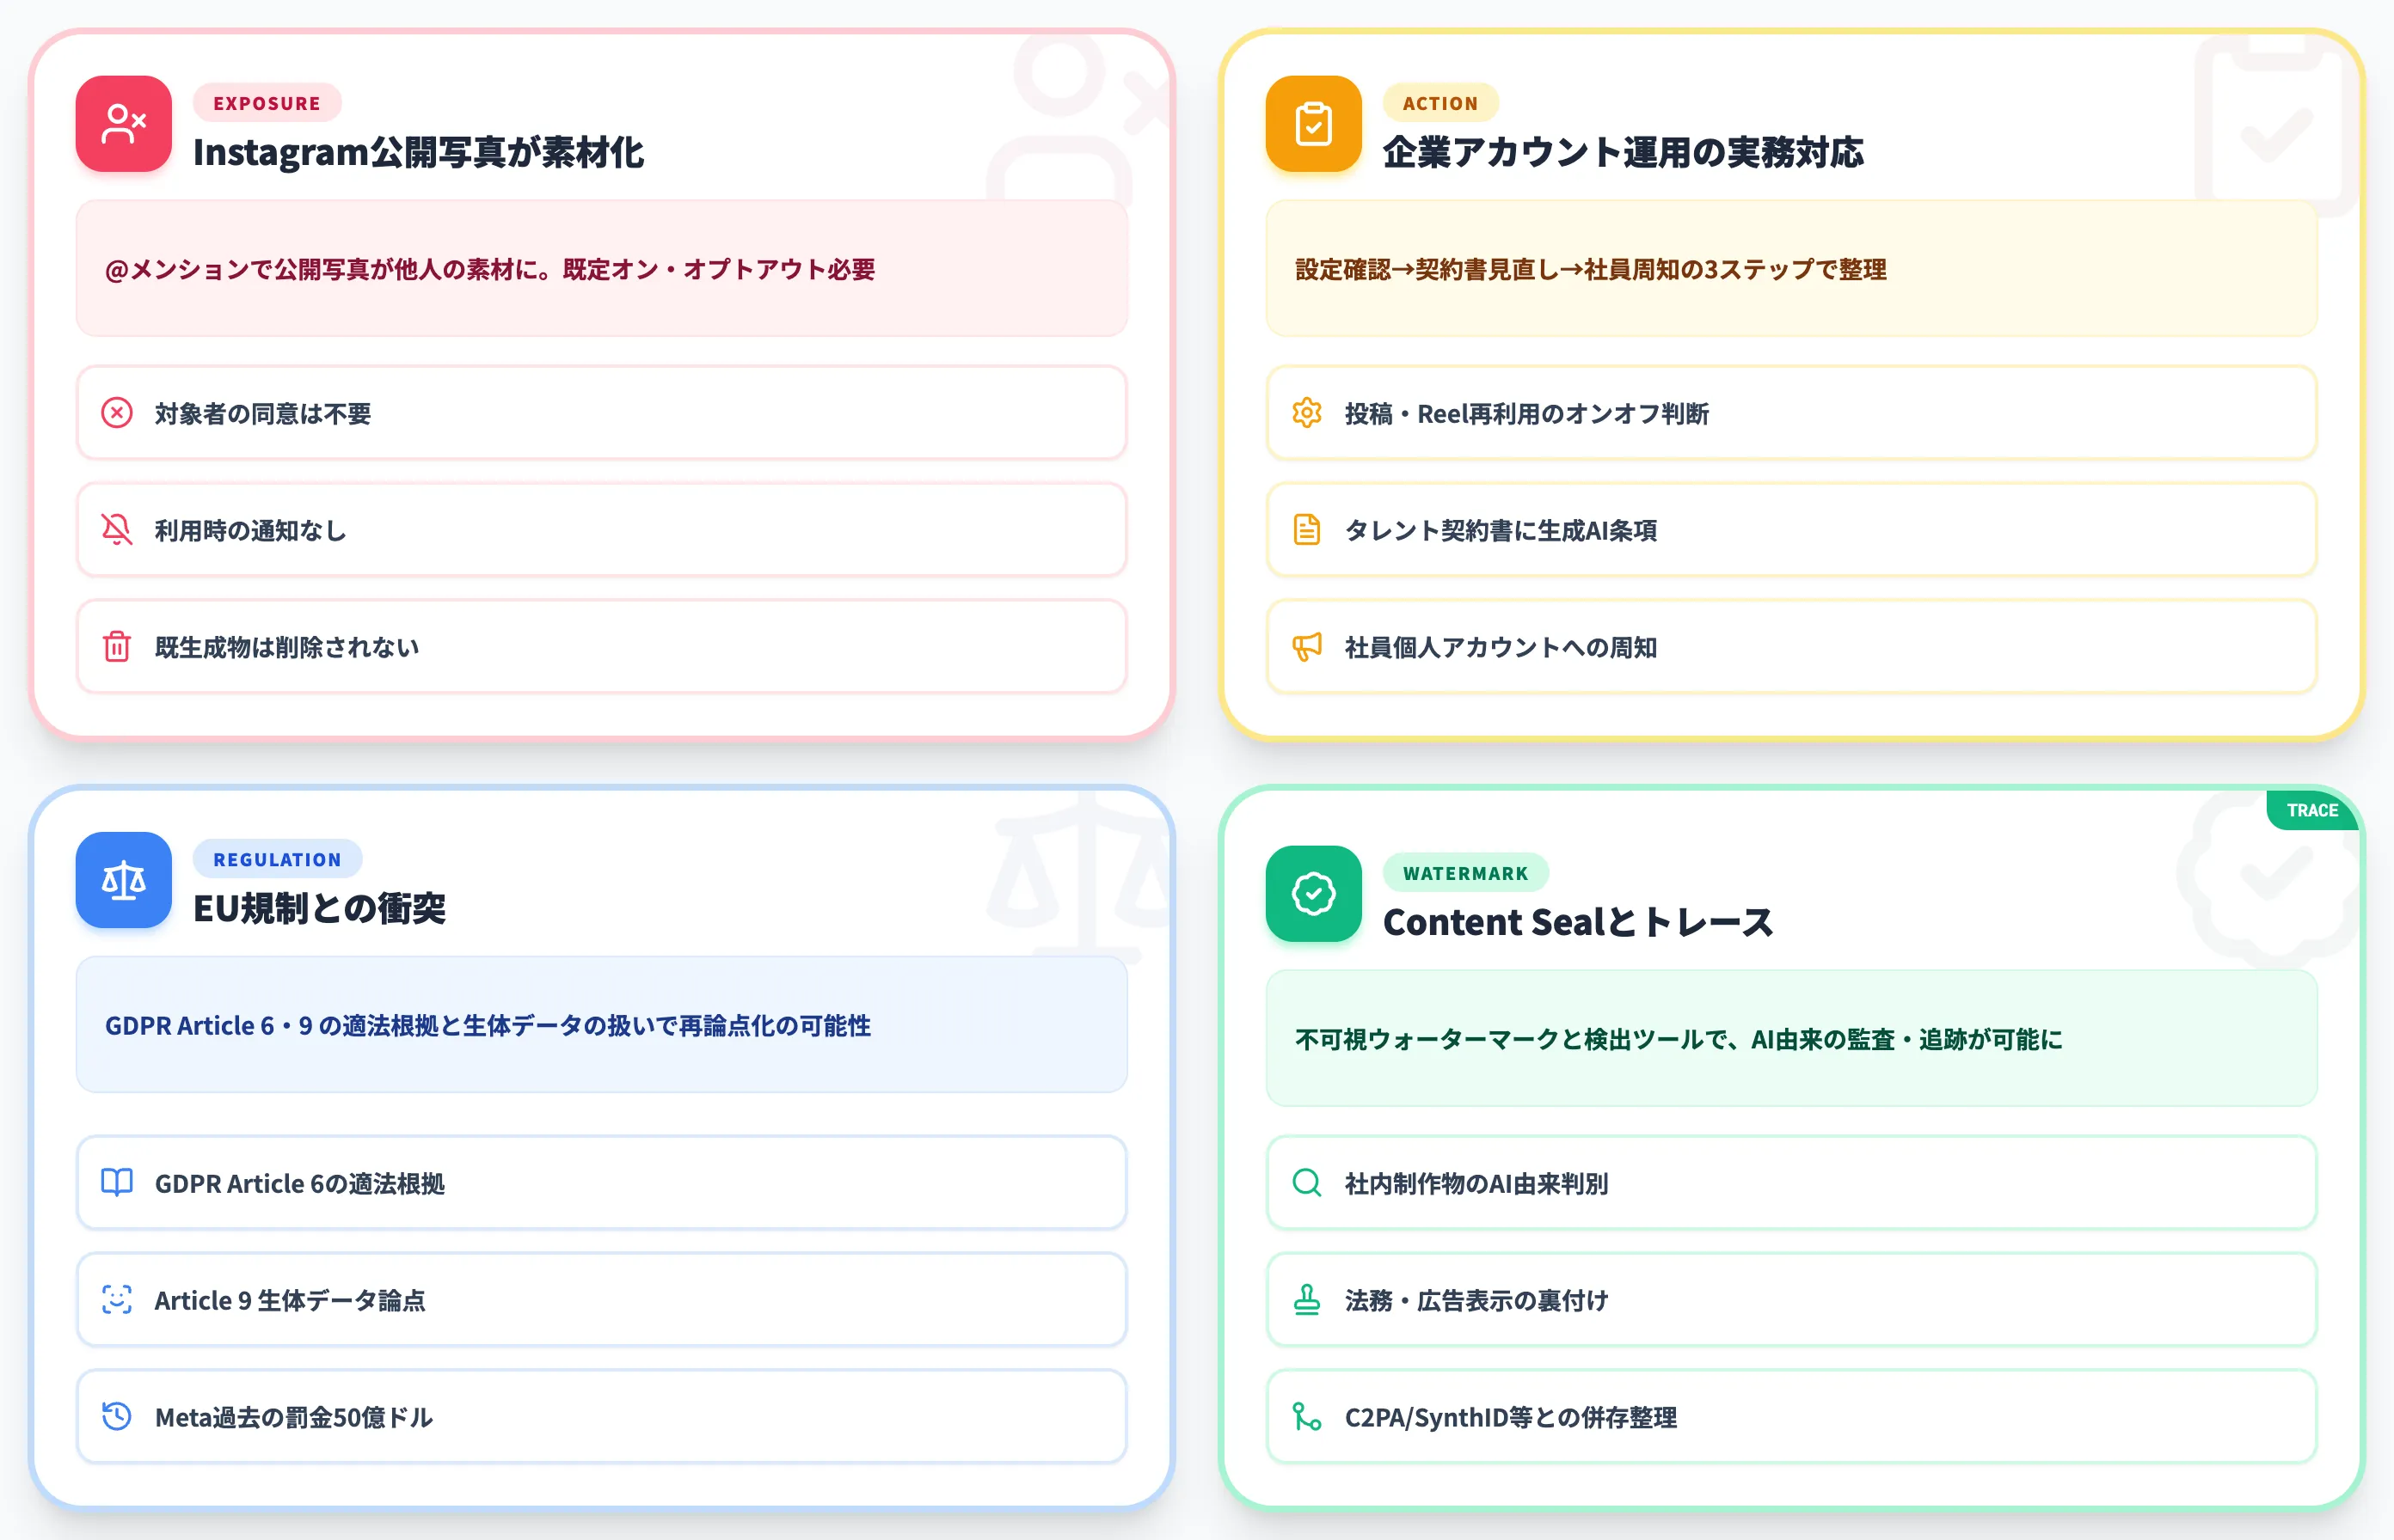Click the history clock icon beside Meta過去の罰金50億ドル
This screenshot has width=2394, height=1540.
[117, 1417]
